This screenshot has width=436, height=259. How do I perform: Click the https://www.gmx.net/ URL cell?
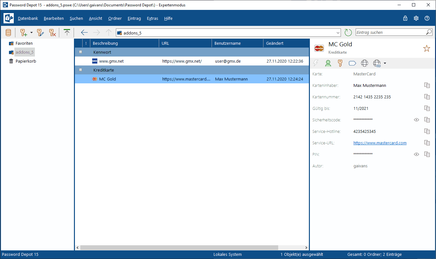pyautogui.click(x=182, y=61)
